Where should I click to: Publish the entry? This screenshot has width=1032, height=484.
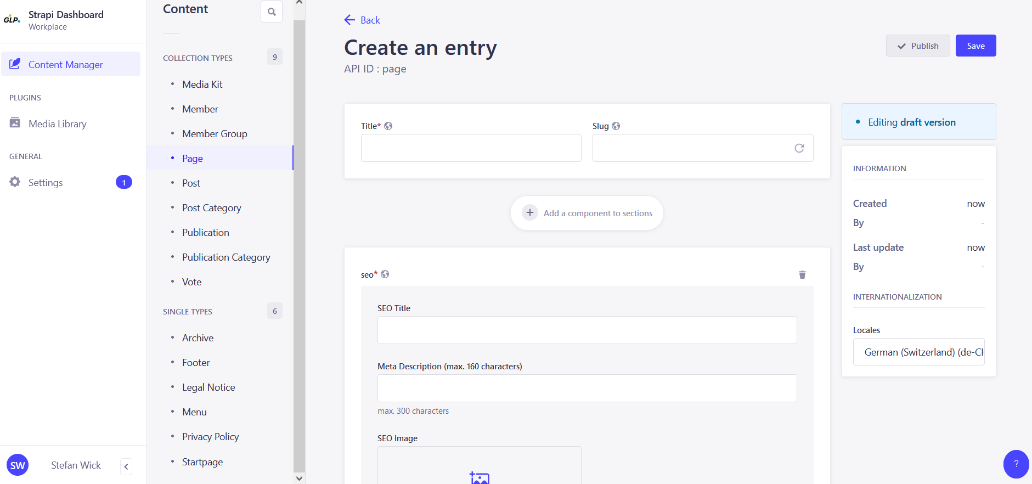pyautogui.click(x=918, y=46)
